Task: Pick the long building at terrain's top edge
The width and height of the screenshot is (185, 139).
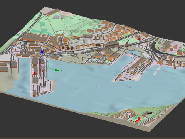Action: [x=53, y=12]
